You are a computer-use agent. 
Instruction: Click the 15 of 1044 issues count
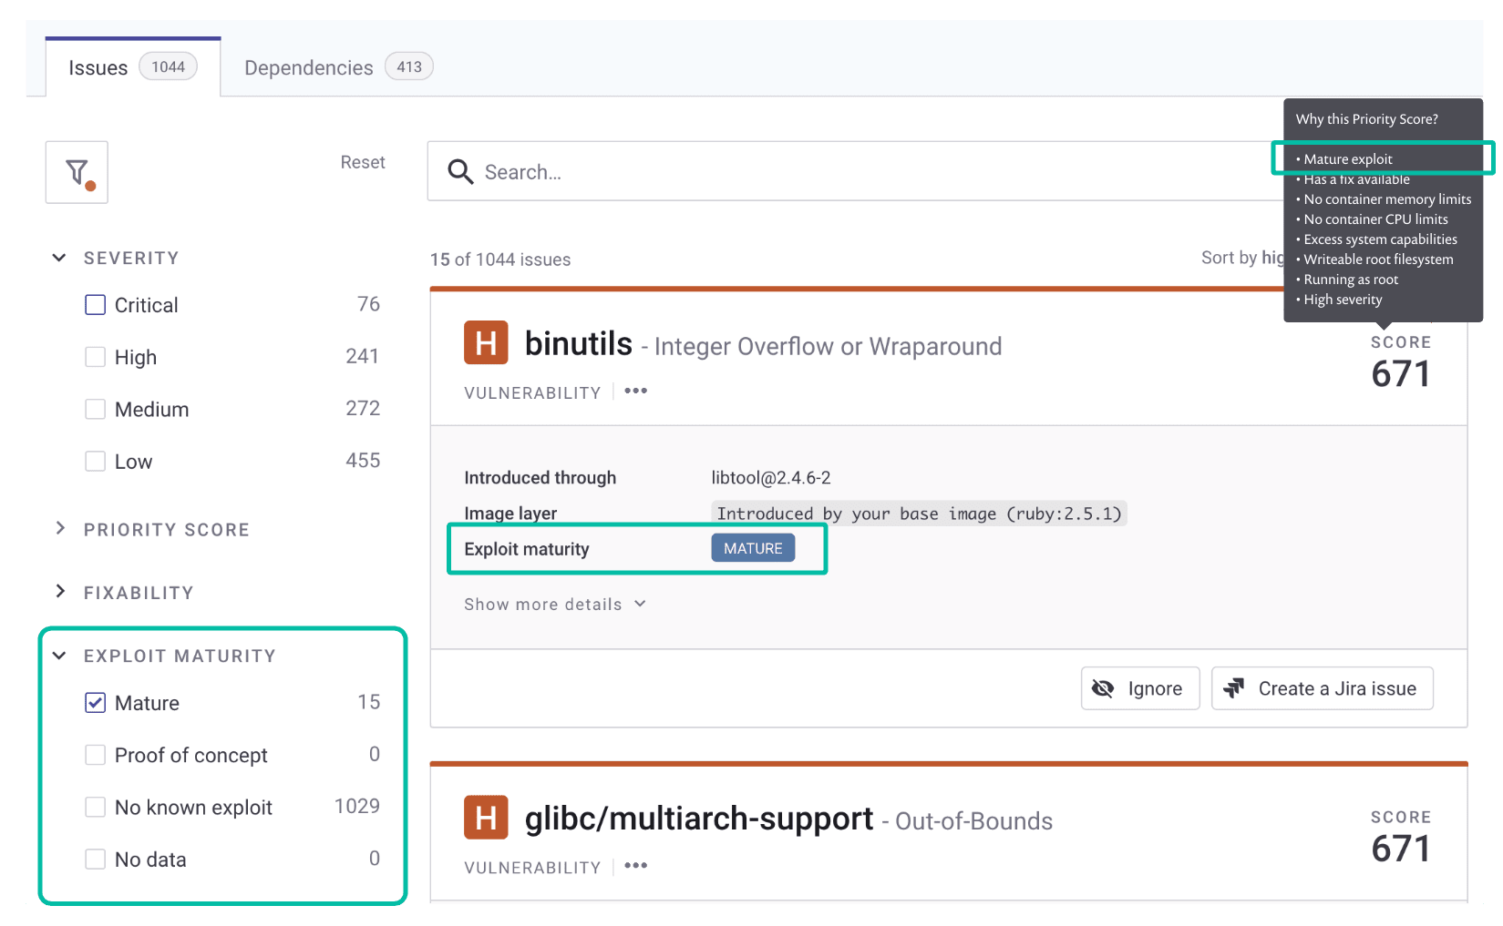(500, 259)
